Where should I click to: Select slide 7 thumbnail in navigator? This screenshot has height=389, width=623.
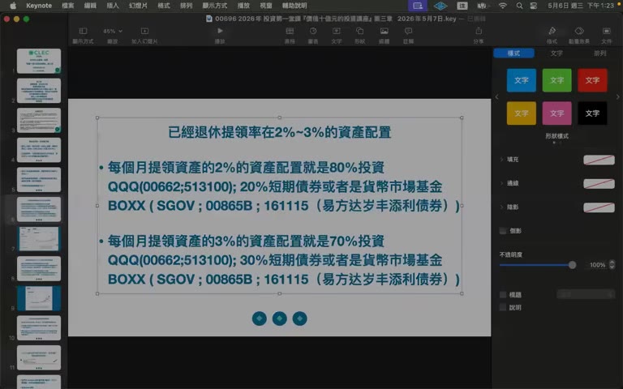coord(39,238)
